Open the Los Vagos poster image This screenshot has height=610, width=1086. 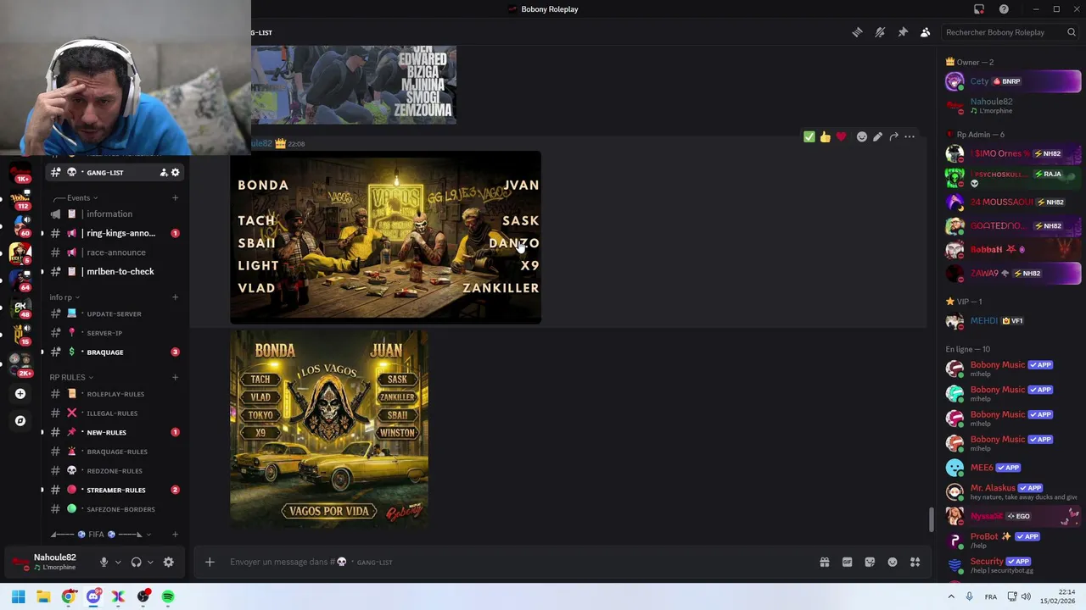[329, 429]
